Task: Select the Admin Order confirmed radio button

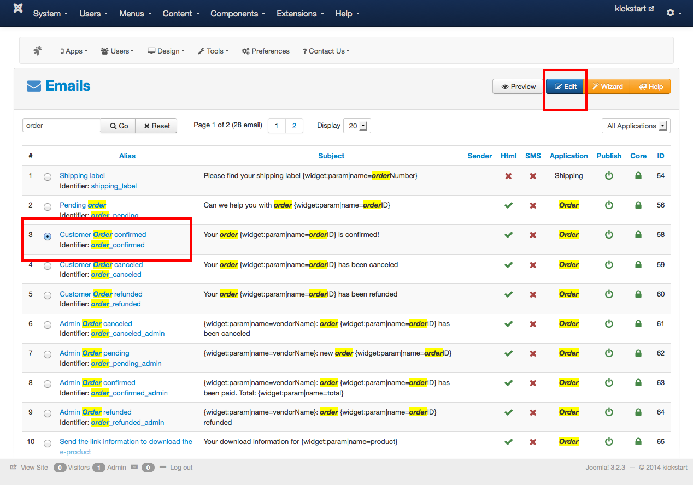Action: [x=48, y=384]
